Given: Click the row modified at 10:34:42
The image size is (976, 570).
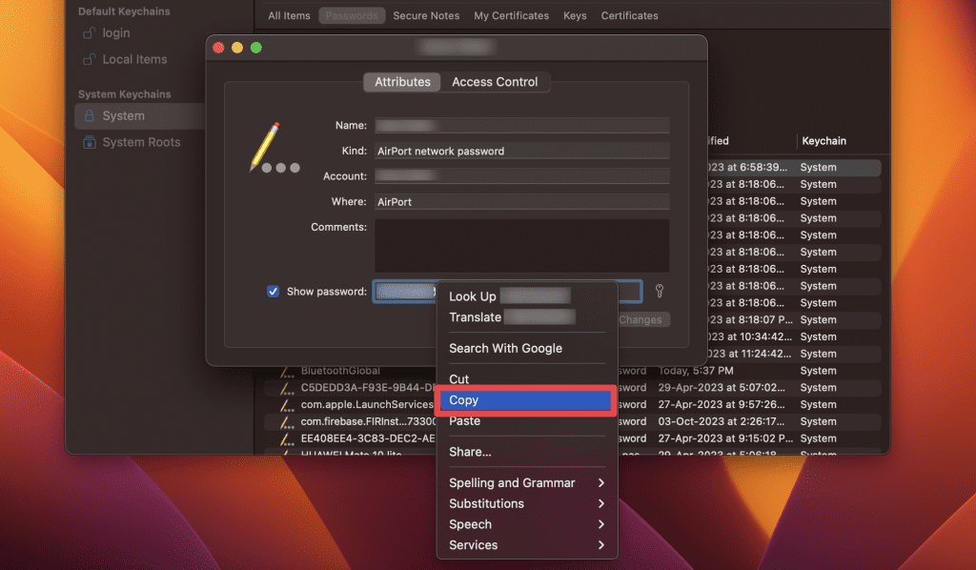Looking at the screenshot, I should coord(794,336).
